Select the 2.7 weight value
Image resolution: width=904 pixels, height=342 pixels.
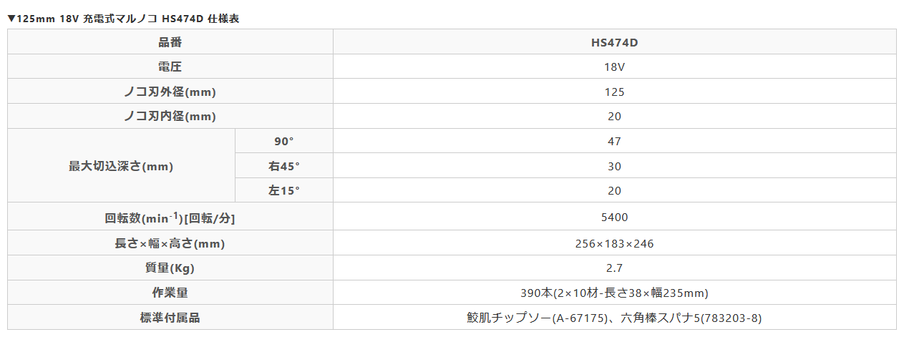(x=614, y=268)
